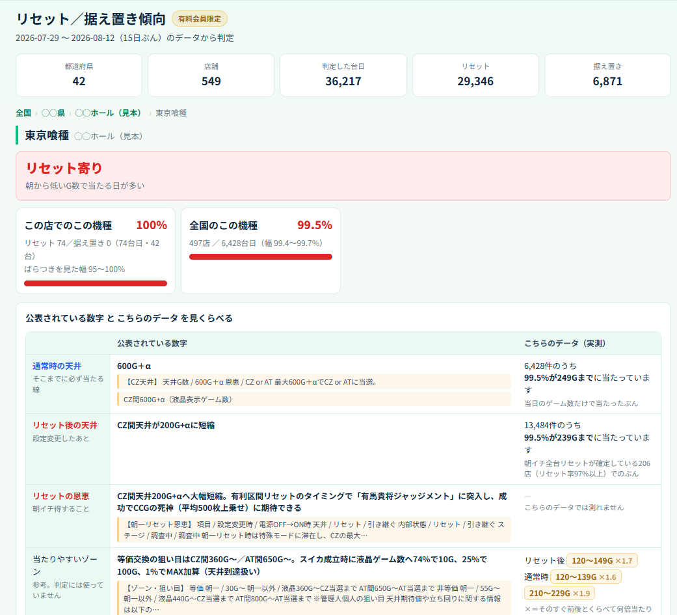The width and height of the screenshot is (677, 615).
Task: Select the 東京喰種 breadcrumb text
Action: 171,113
